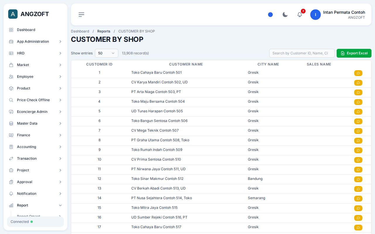Click the Dashboard grid icon in sidebar
The image size is (375, 234).
(x=11, y=30)
